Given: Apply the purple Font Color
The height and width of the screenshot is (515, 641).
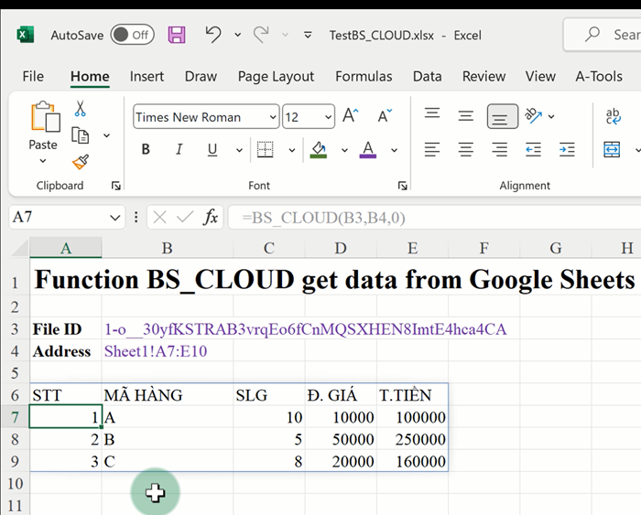Looking at the screenshot, I should tap(368, 149).
